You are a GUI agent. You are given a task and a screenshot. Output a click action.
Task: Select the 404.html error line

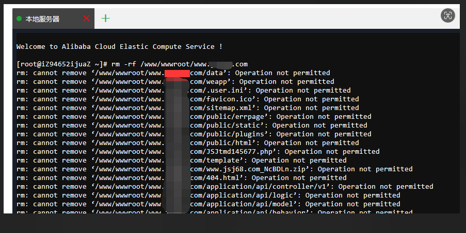point(182,177)
